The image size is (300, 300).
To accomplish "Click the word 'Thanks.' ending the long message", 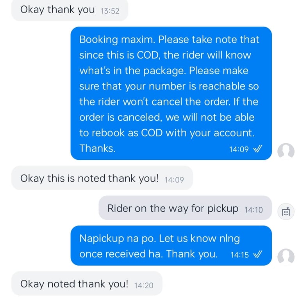I will click(97, 148).
